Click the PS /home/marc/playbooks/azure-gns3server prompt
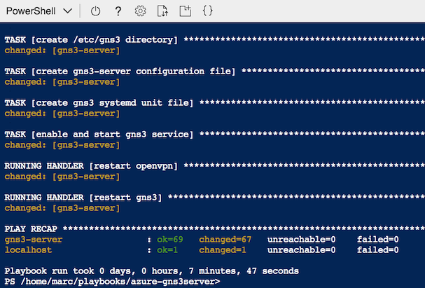This screenshot has width=425, height=288. click(x=112, y=282)
